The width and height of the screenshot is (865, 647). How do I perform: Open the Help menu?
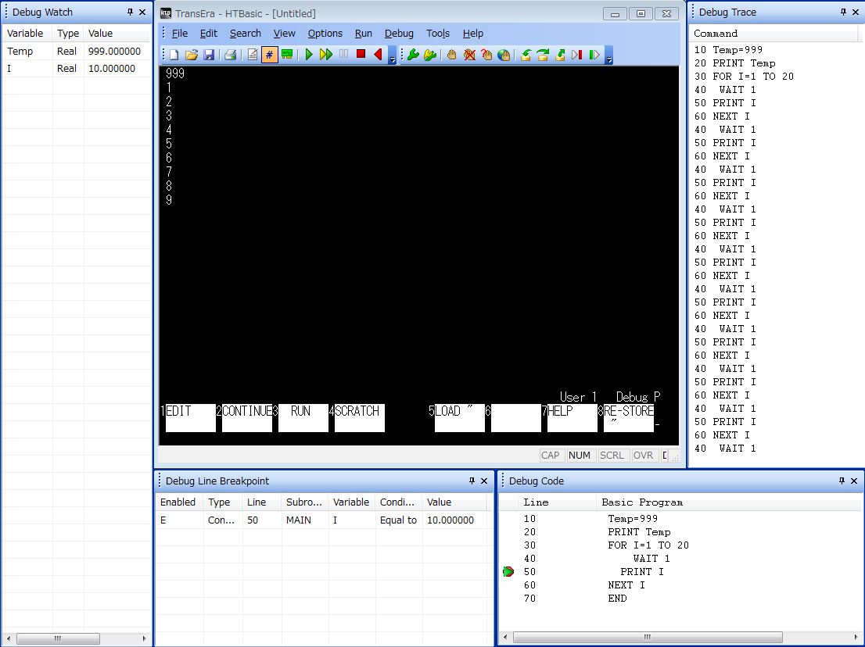click(x=472, y=33)
